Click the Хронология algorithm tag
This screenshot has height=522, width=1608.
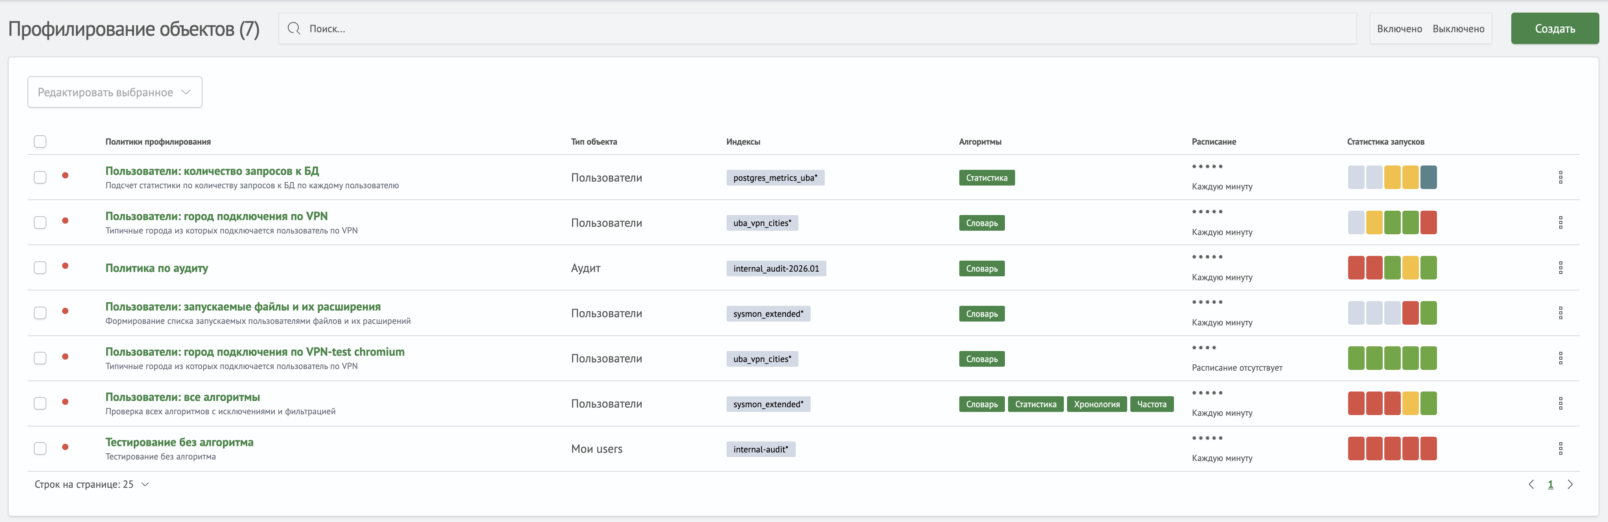[1096, 404]
